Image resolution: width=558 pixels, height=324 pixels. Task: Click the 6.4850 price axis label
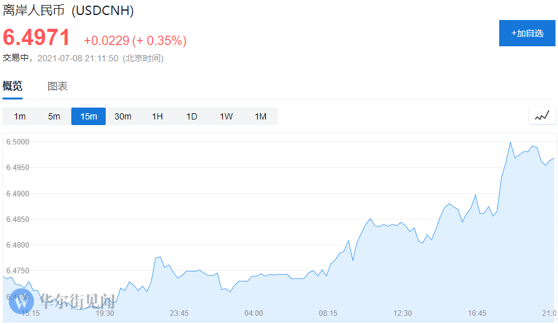coord(18,219)
